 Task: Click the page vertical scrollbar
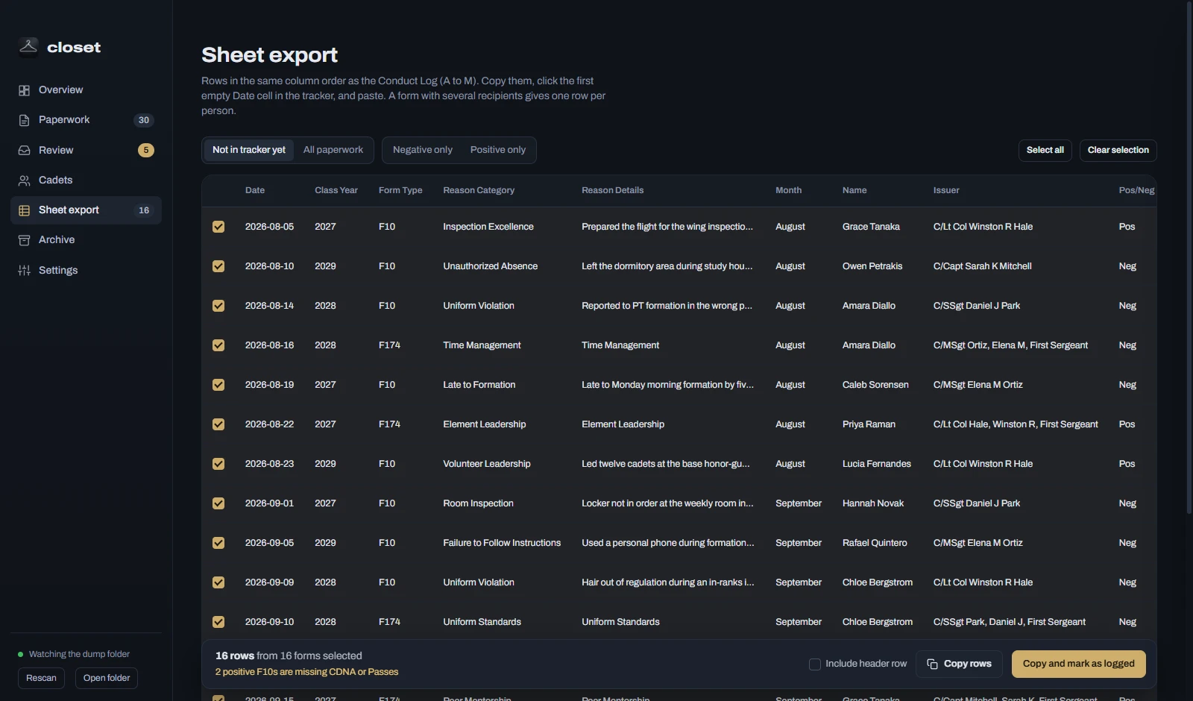click(1189, 257)
